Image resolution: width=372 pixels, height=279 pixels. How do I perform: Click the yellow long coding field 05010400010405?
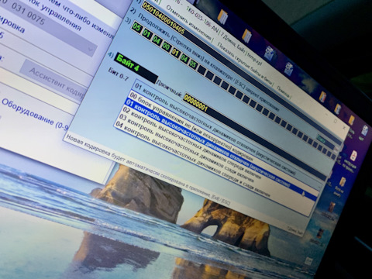(x=164, y=18)
